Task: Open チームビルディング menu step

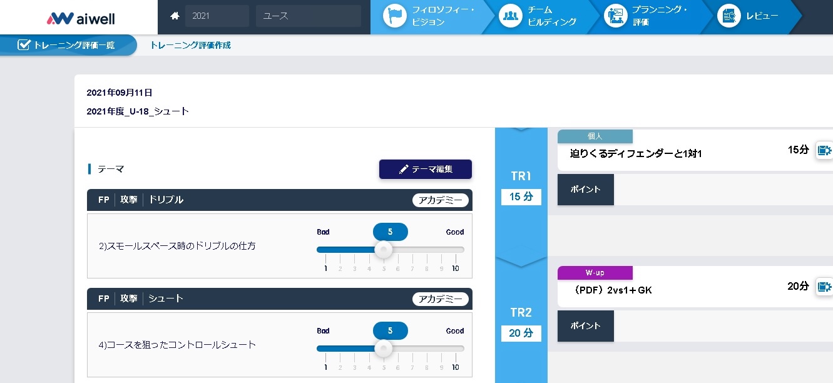Action: click(x=543, y=17)
